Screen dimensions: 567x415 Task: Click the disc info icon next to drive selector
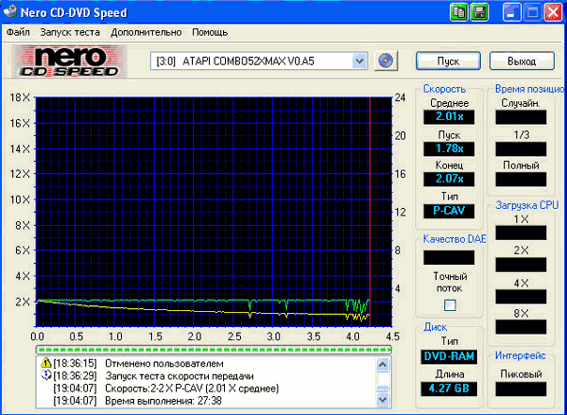click(386, 61)
